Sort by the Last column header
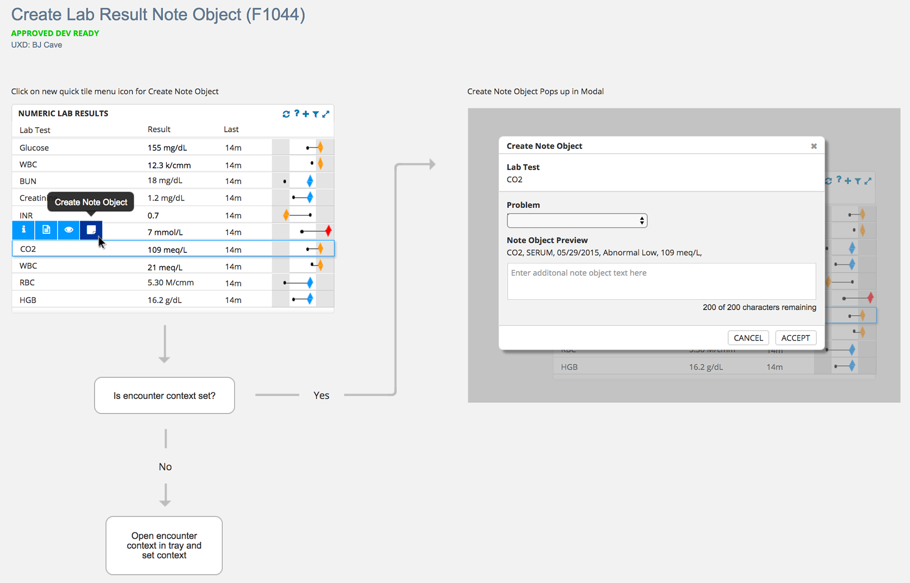910x583 pixels. (x=231, y=130)
